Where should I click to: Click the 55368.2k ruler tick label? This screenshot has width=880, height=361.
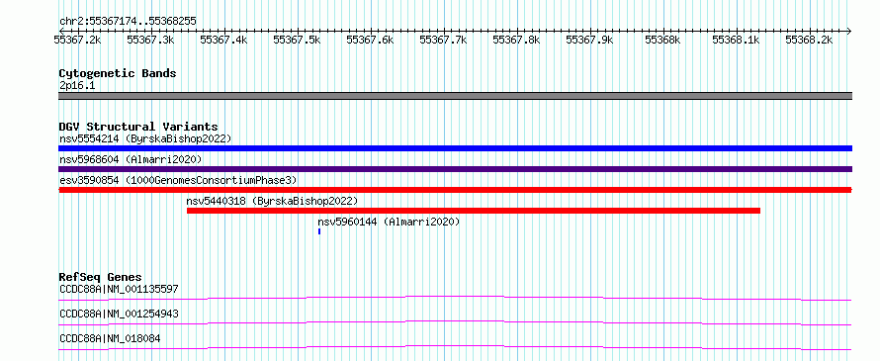pyautogui.click(x=809, y=40)
